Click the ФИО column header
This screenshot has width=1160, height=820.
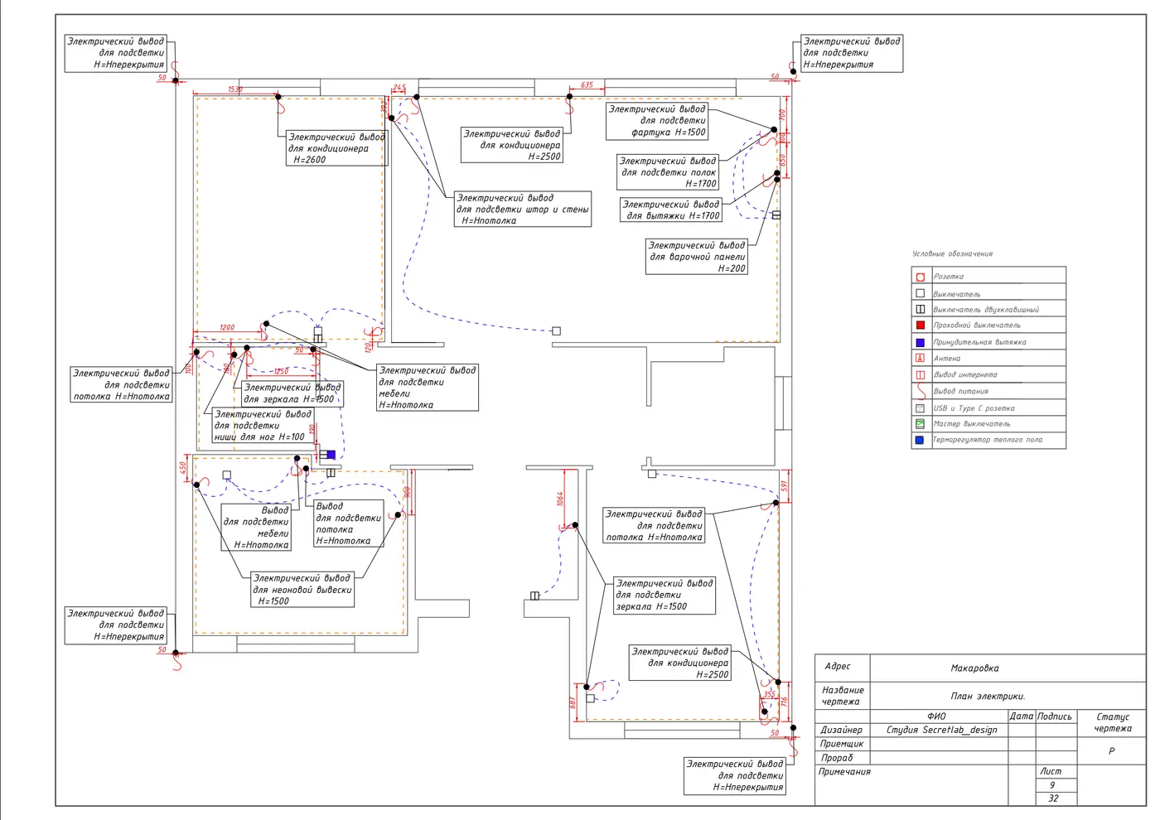[x=936, y=716]
